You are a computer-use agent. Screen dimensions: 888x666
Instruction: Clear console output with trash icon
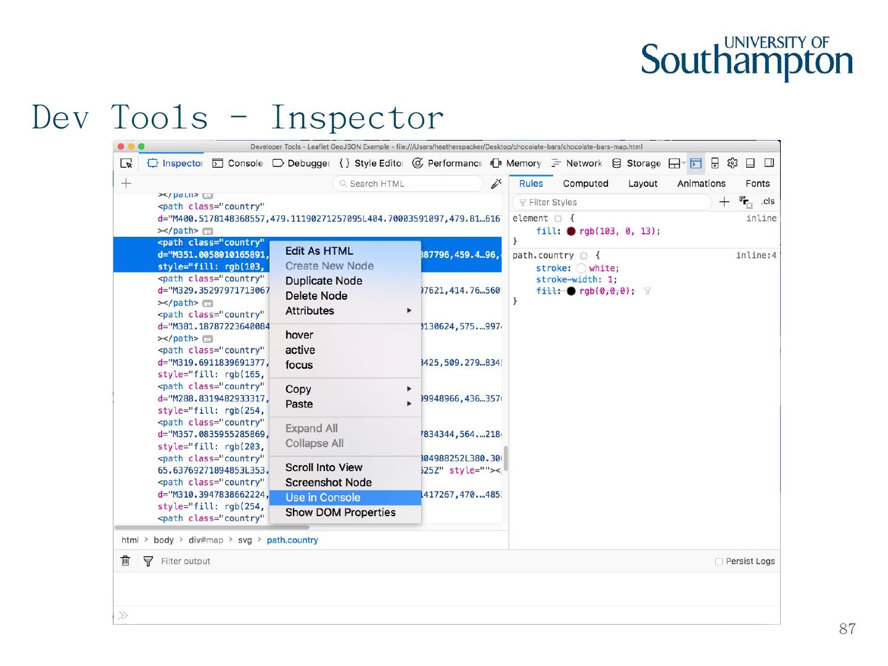tap(126, 561)
